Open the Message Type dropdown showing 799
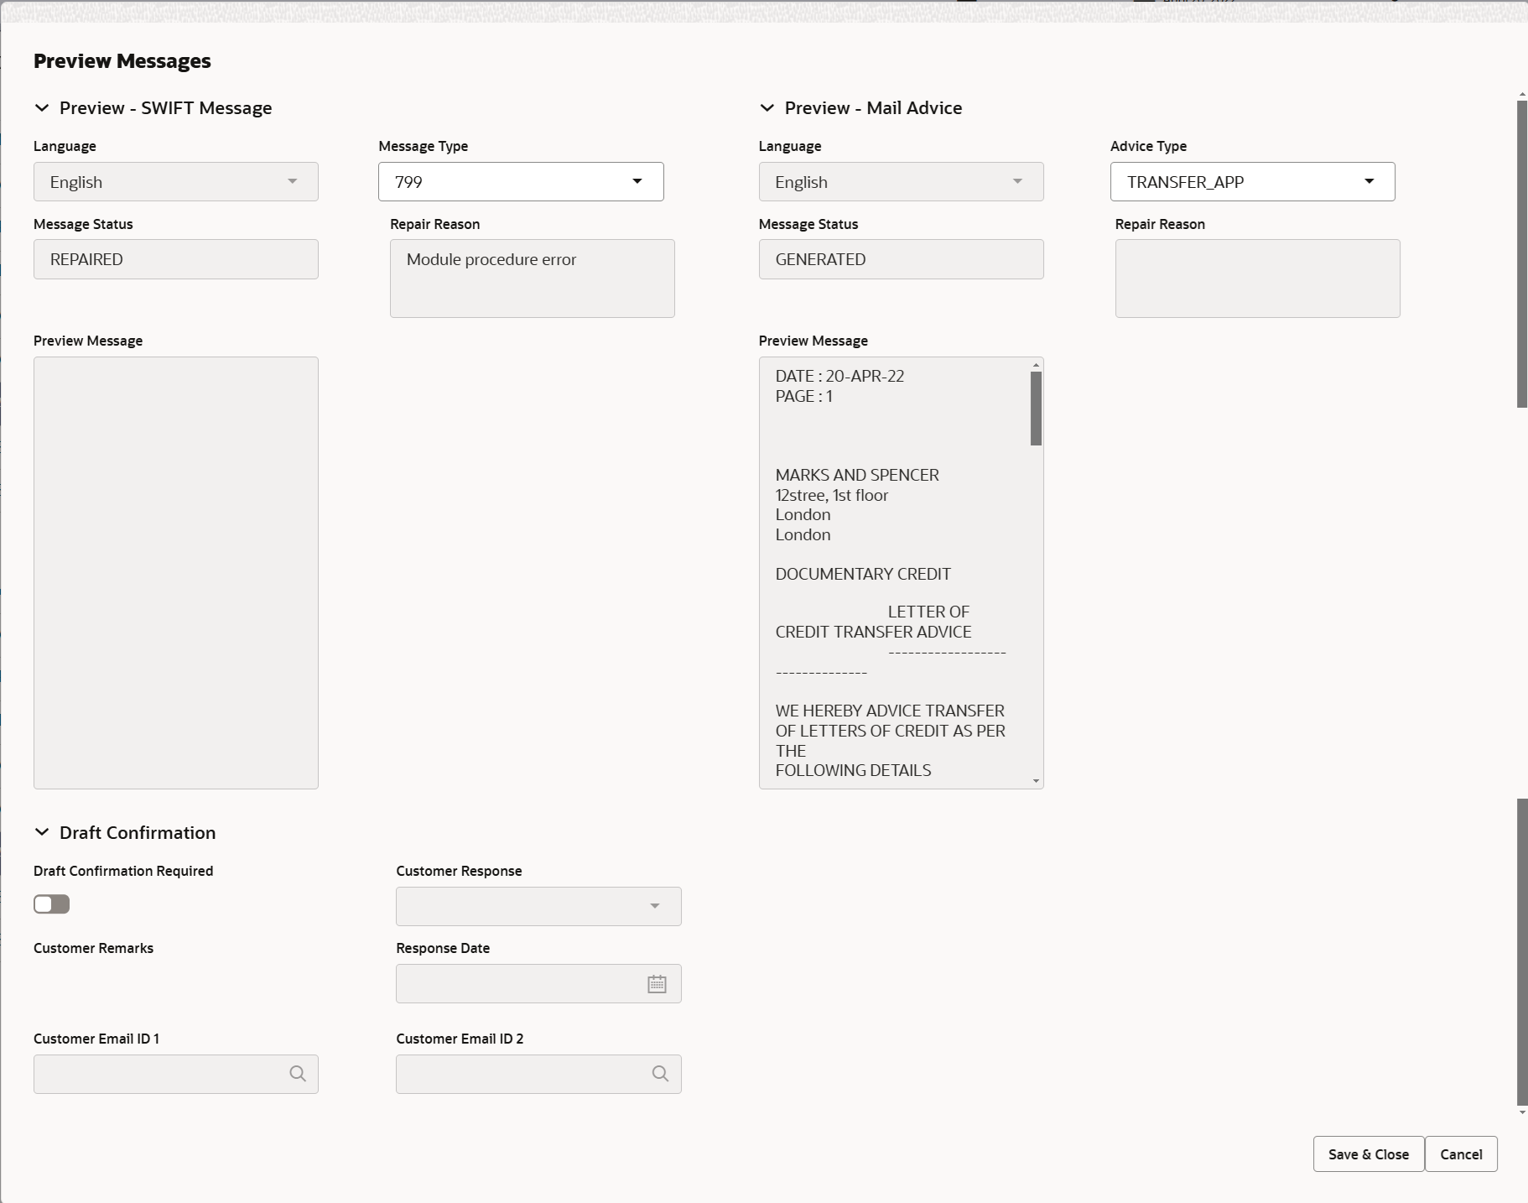 click(637, 181)
